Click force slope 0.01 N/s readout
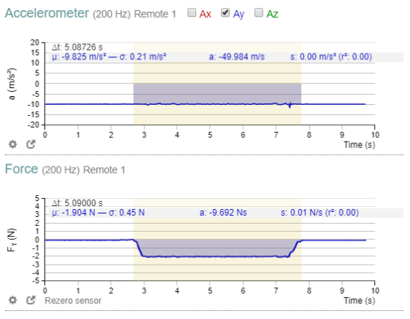Viewport: 410px width, 319px height. click(320, 213)
